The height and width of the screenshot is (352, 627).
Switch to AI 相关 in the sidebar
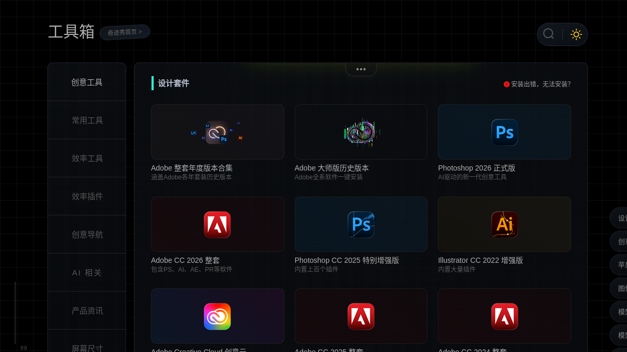tap(87, 273)
